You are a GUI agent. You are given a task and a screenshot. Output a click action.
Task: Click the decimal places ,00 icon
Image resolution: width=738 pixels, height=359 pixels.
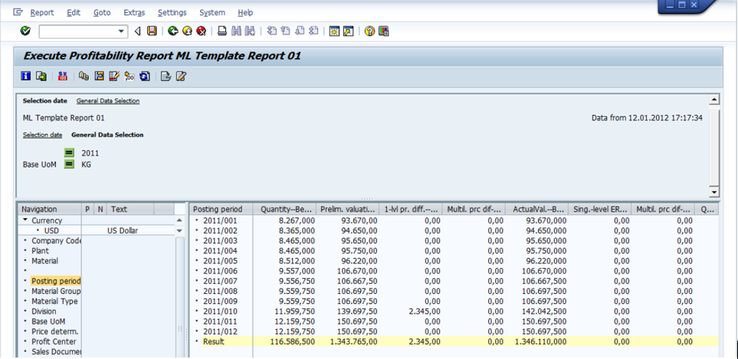point(129,76)
